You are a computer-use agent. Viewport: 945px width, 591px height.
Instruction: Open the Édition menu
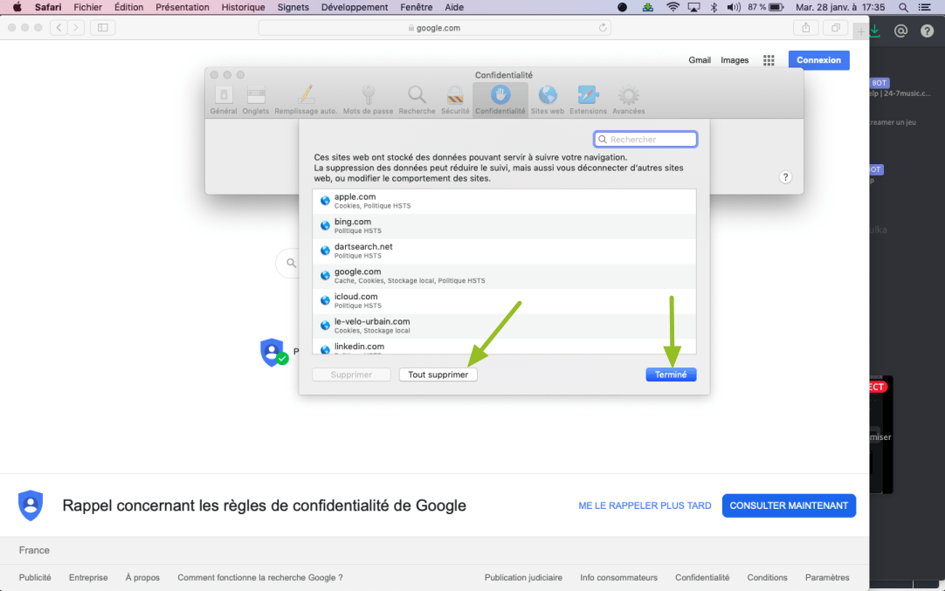pos(129,7)
